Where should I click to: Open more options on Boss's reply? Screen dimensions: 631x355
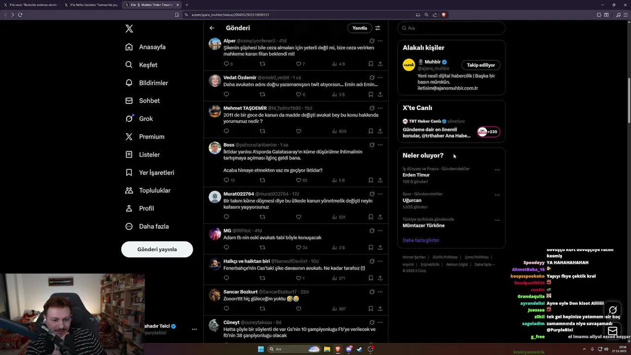[380, 145]
